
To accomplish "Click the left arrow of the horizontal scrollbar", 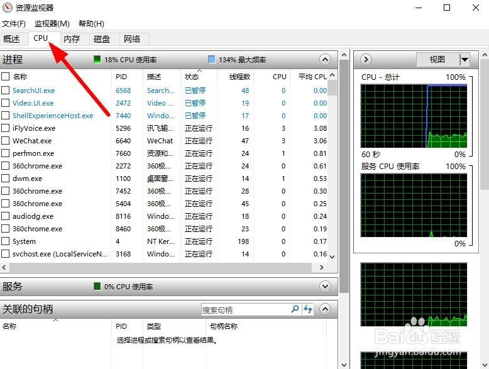I will point(4,267).
